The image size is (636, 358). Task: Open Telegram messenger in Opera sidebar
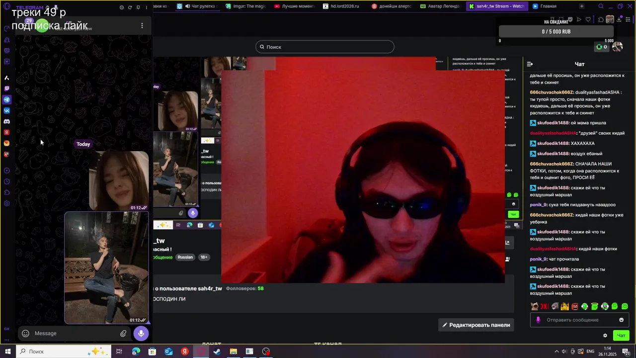coord(6,99)
